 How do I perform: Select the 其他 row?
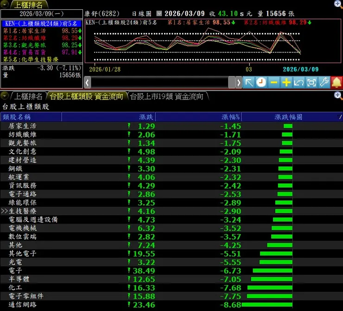click(171, 245)
